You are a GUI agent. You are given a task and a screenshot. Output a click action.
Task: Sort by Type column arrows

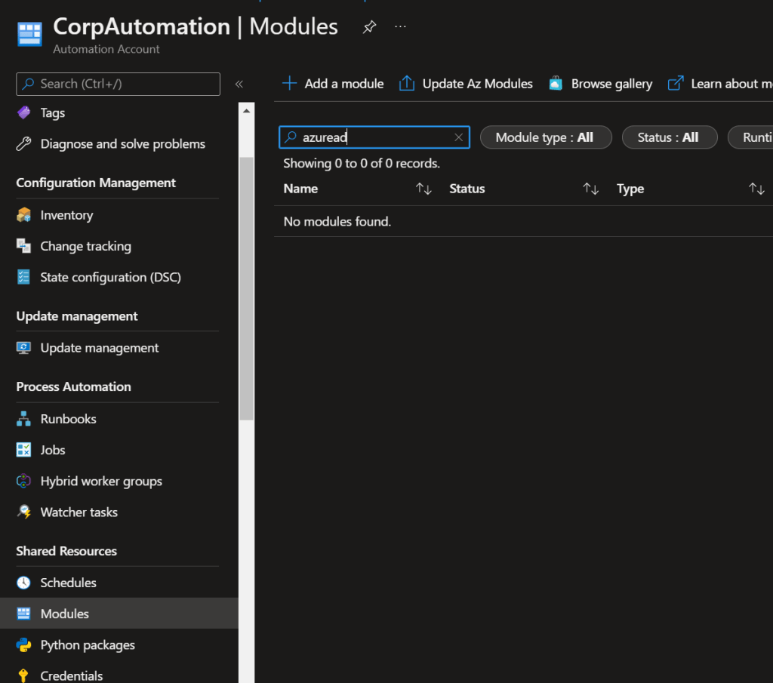pos(756,189)
